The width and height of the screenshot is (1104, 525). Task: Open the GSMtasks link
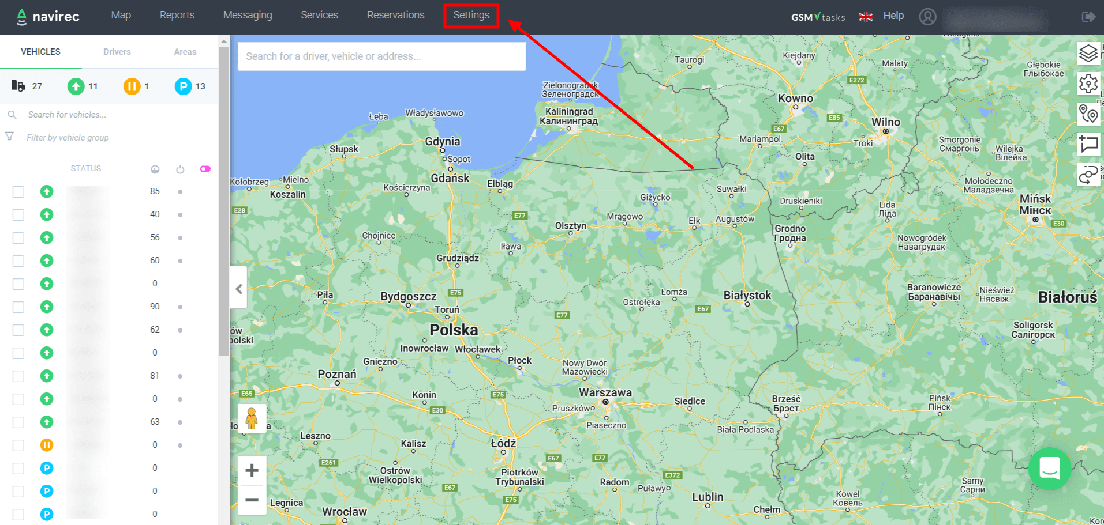pos(818,17)
